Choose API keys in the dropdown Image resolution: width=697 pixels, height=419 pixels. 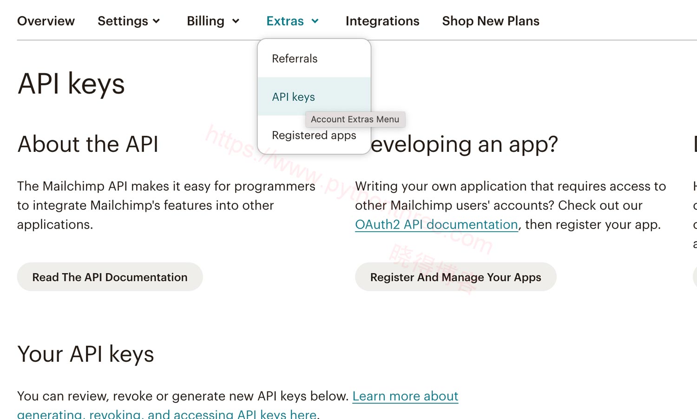point(314,97)
